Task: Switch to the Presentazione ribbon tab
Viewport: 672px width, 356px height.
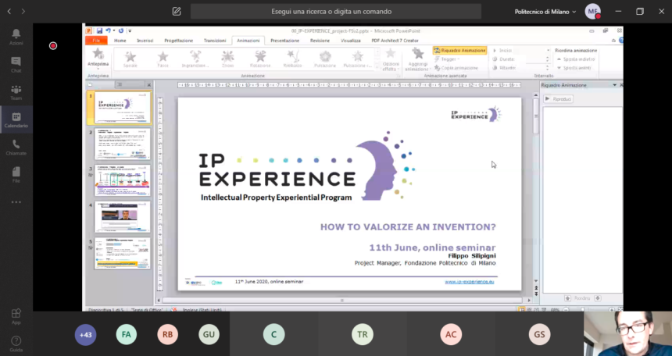Action: pyautogui.click(x=284, y=41)
